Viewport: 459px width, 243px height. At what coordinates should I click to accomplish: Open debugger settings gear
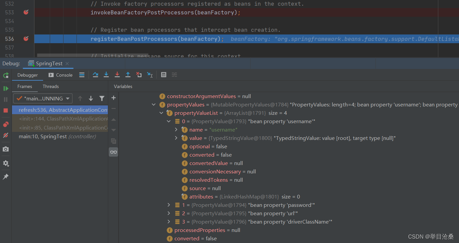(x=6, y=163)
